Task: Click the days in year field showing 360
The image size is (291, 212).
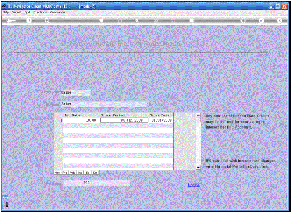Action: (97, 183)
